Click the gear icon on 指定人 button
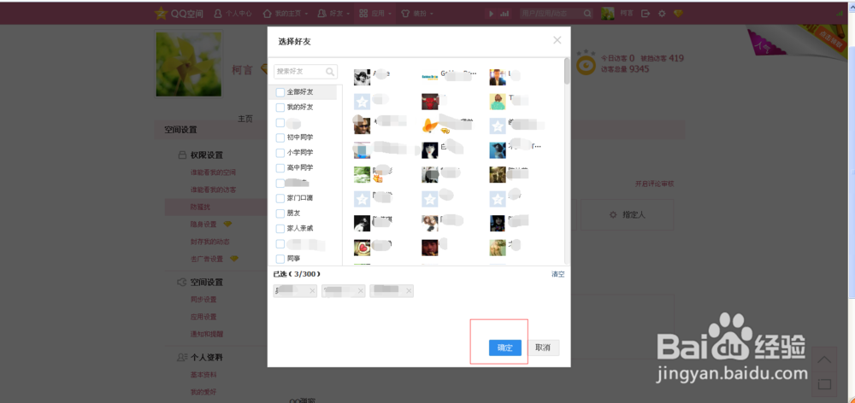This screenshot has width=855, height=403. point(613,214)
